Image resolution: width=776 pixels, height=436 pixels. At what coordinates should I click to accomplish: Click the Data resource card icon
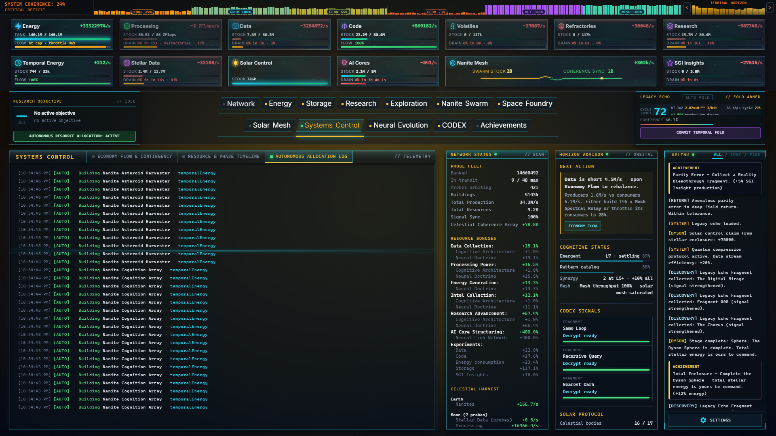coord(235,26)
